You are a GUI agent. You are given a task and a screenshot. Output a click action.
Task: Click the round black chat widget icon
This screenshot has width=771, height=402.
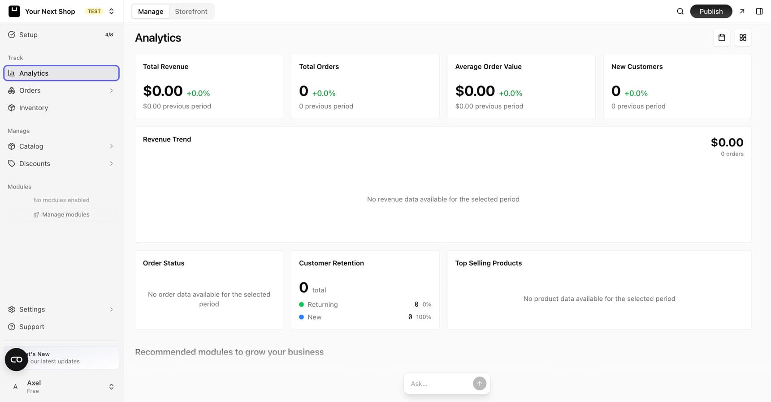click(16, 359)
